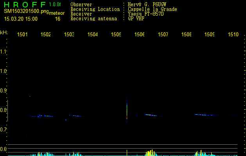Screen dimensions: 246x156
Task: Click time axis label 1506
Action: tap(140, 34)
